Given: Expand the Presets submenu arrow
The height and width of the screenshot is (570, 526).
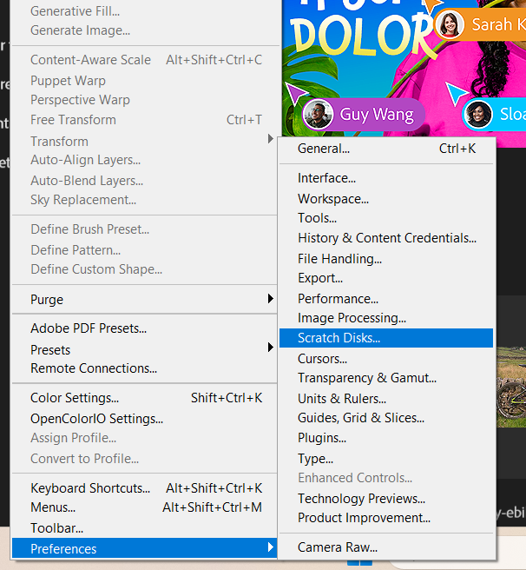Looking at the screenshot, I should pos(270,348).
